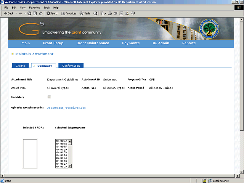Go back using the Back arrow button
The image size is (244, 183).
point(9,13)
